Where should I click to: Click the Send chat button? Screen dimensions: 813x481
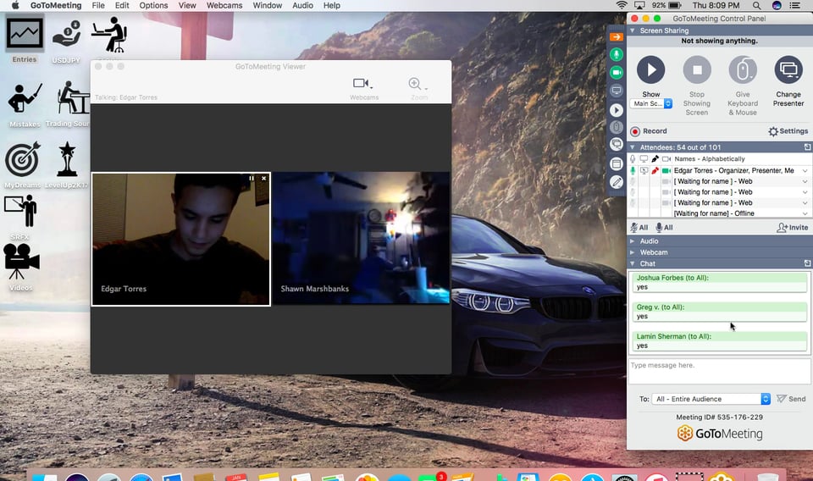[x=791, y=399]
